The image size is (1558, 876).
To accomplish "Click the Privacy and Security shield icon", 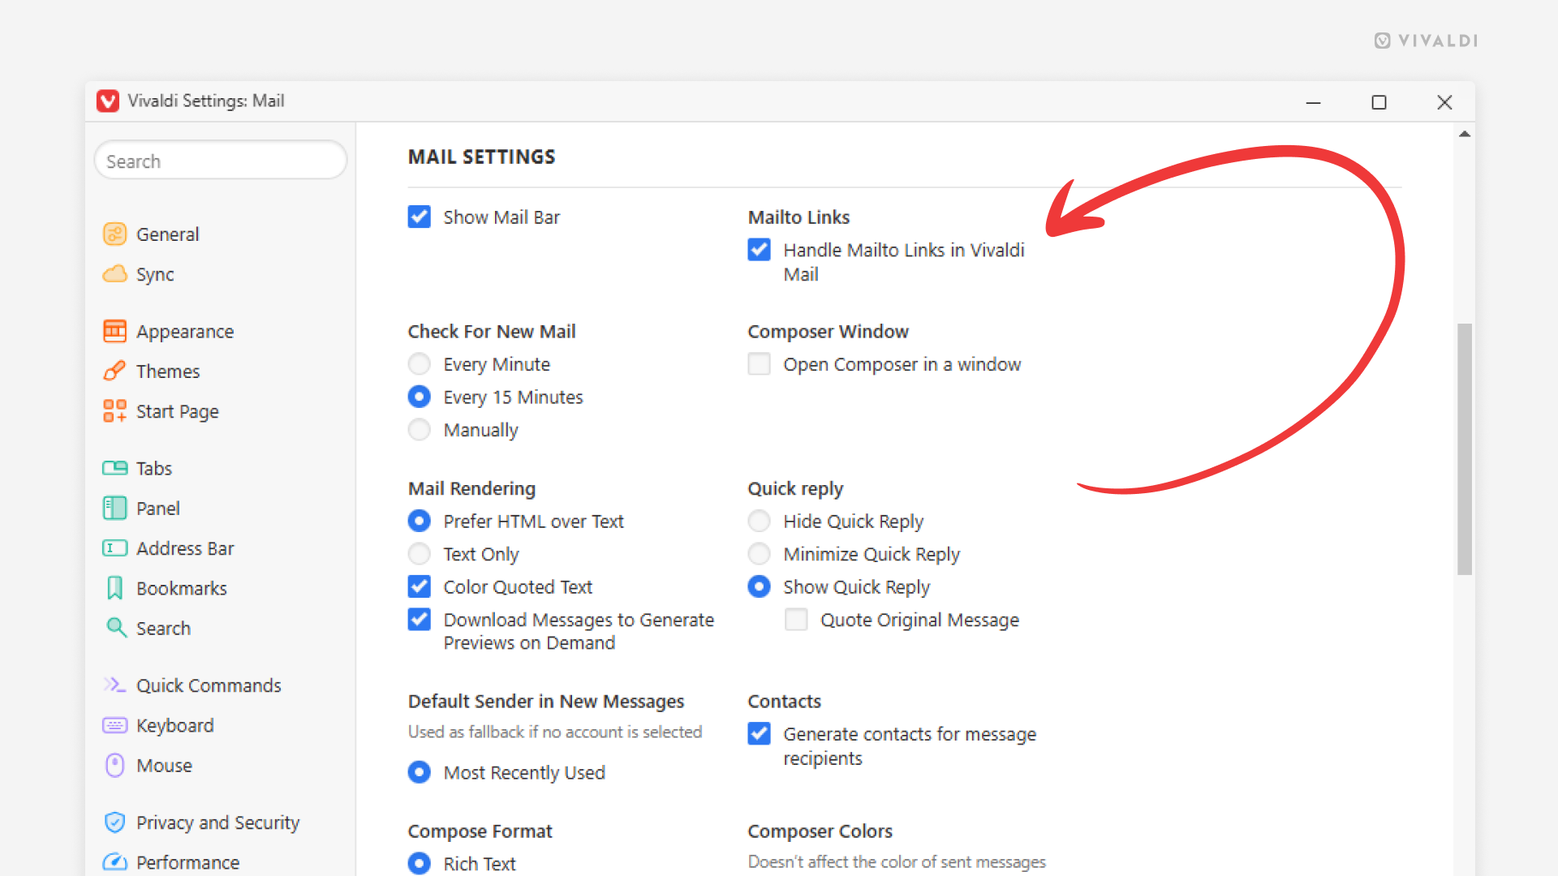I will (114, 822).
